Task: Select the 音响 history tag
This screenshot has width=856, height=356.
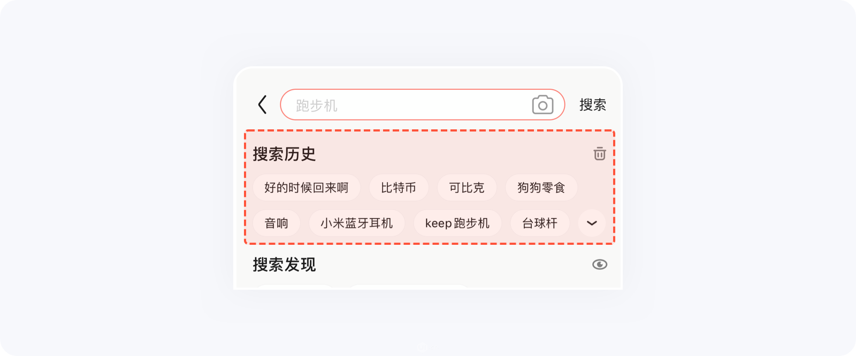Action: (277, 223)
